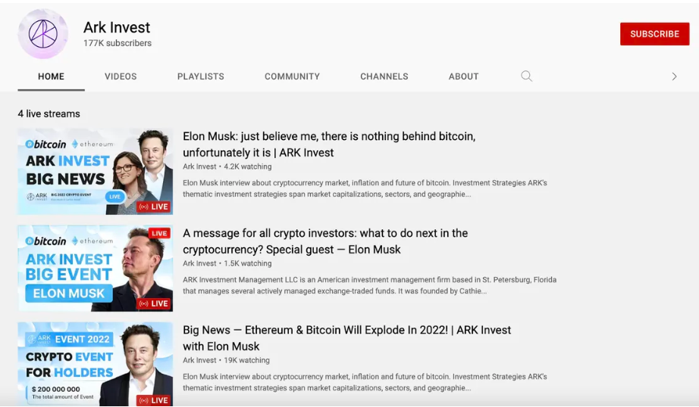Subscribe to the Ark Invest channel
This screenshot has height=407, width=699.
pyautogui.click(x=654, y=34)
